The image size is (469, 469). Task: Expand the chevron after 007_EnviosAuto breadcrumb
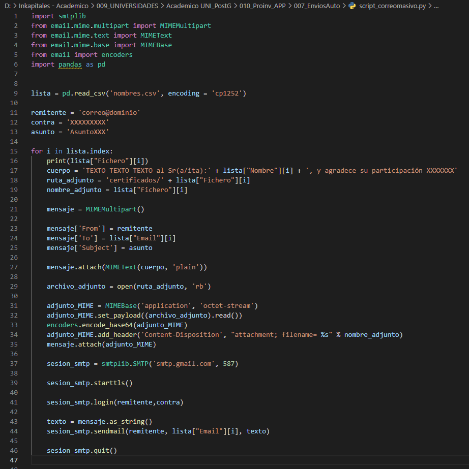click(x=344, y=6)
